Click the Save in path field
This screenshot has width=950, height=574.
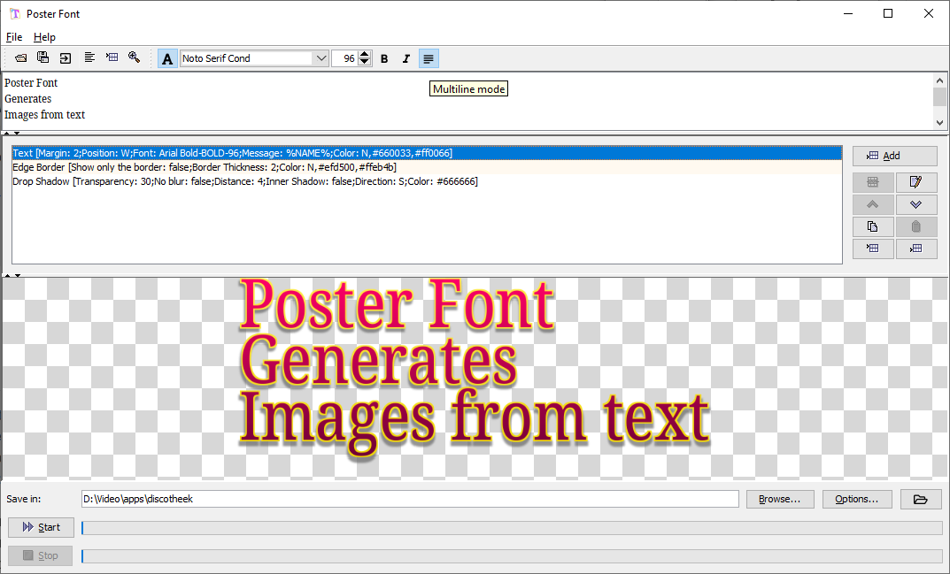(409, 499)
